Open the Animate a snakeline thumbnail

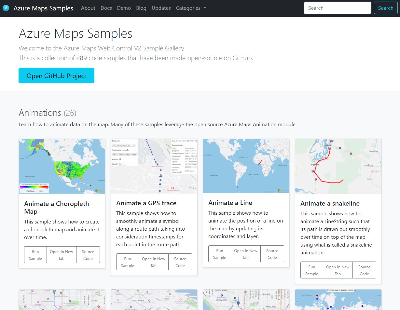tap(338, 166)
